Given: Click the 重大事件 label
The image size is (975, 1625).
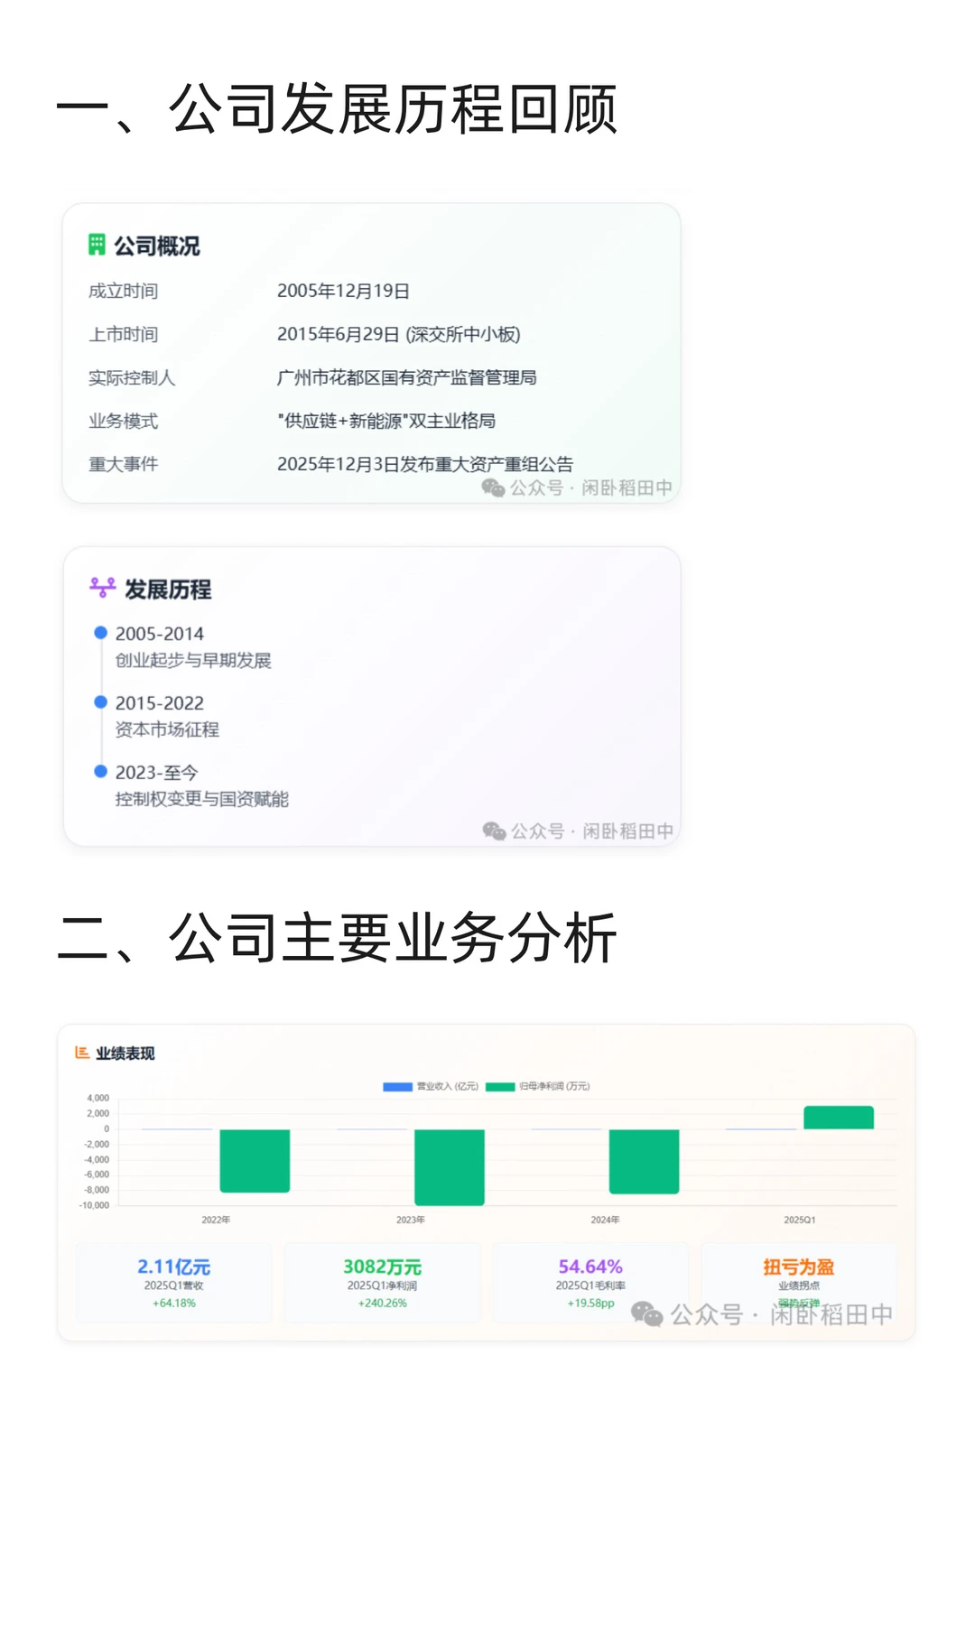Looking at the screenshot, I should (x=123, y=464).
